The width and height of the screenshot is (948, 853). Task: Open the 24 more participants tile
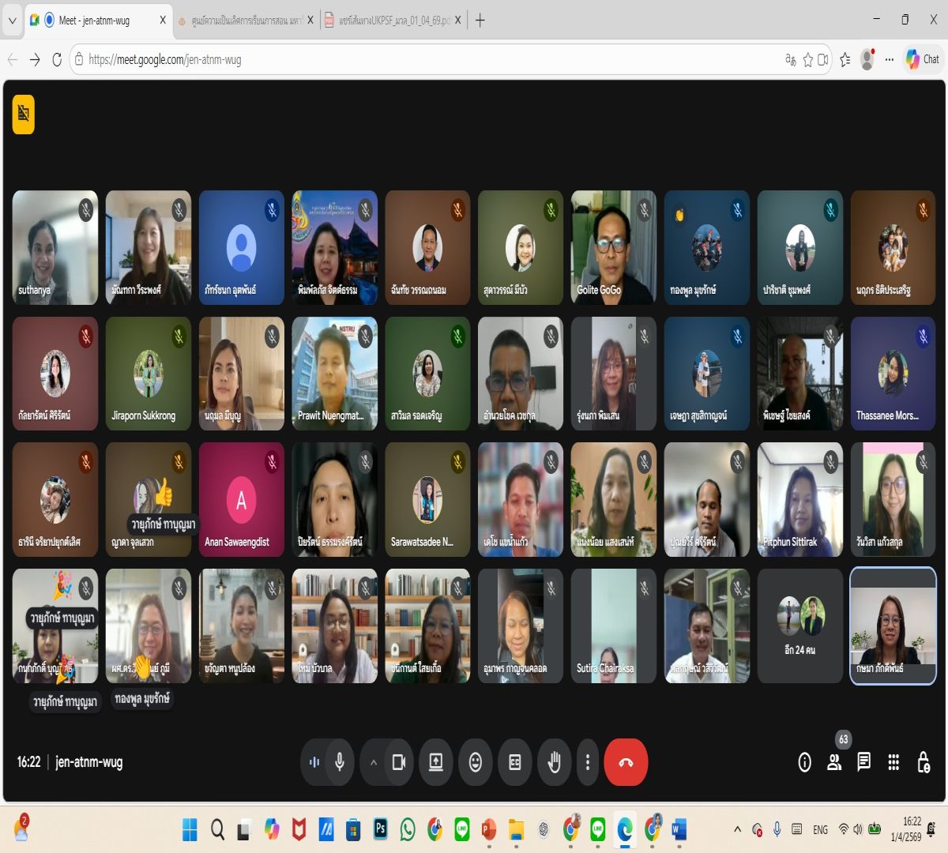click(800, 626)
